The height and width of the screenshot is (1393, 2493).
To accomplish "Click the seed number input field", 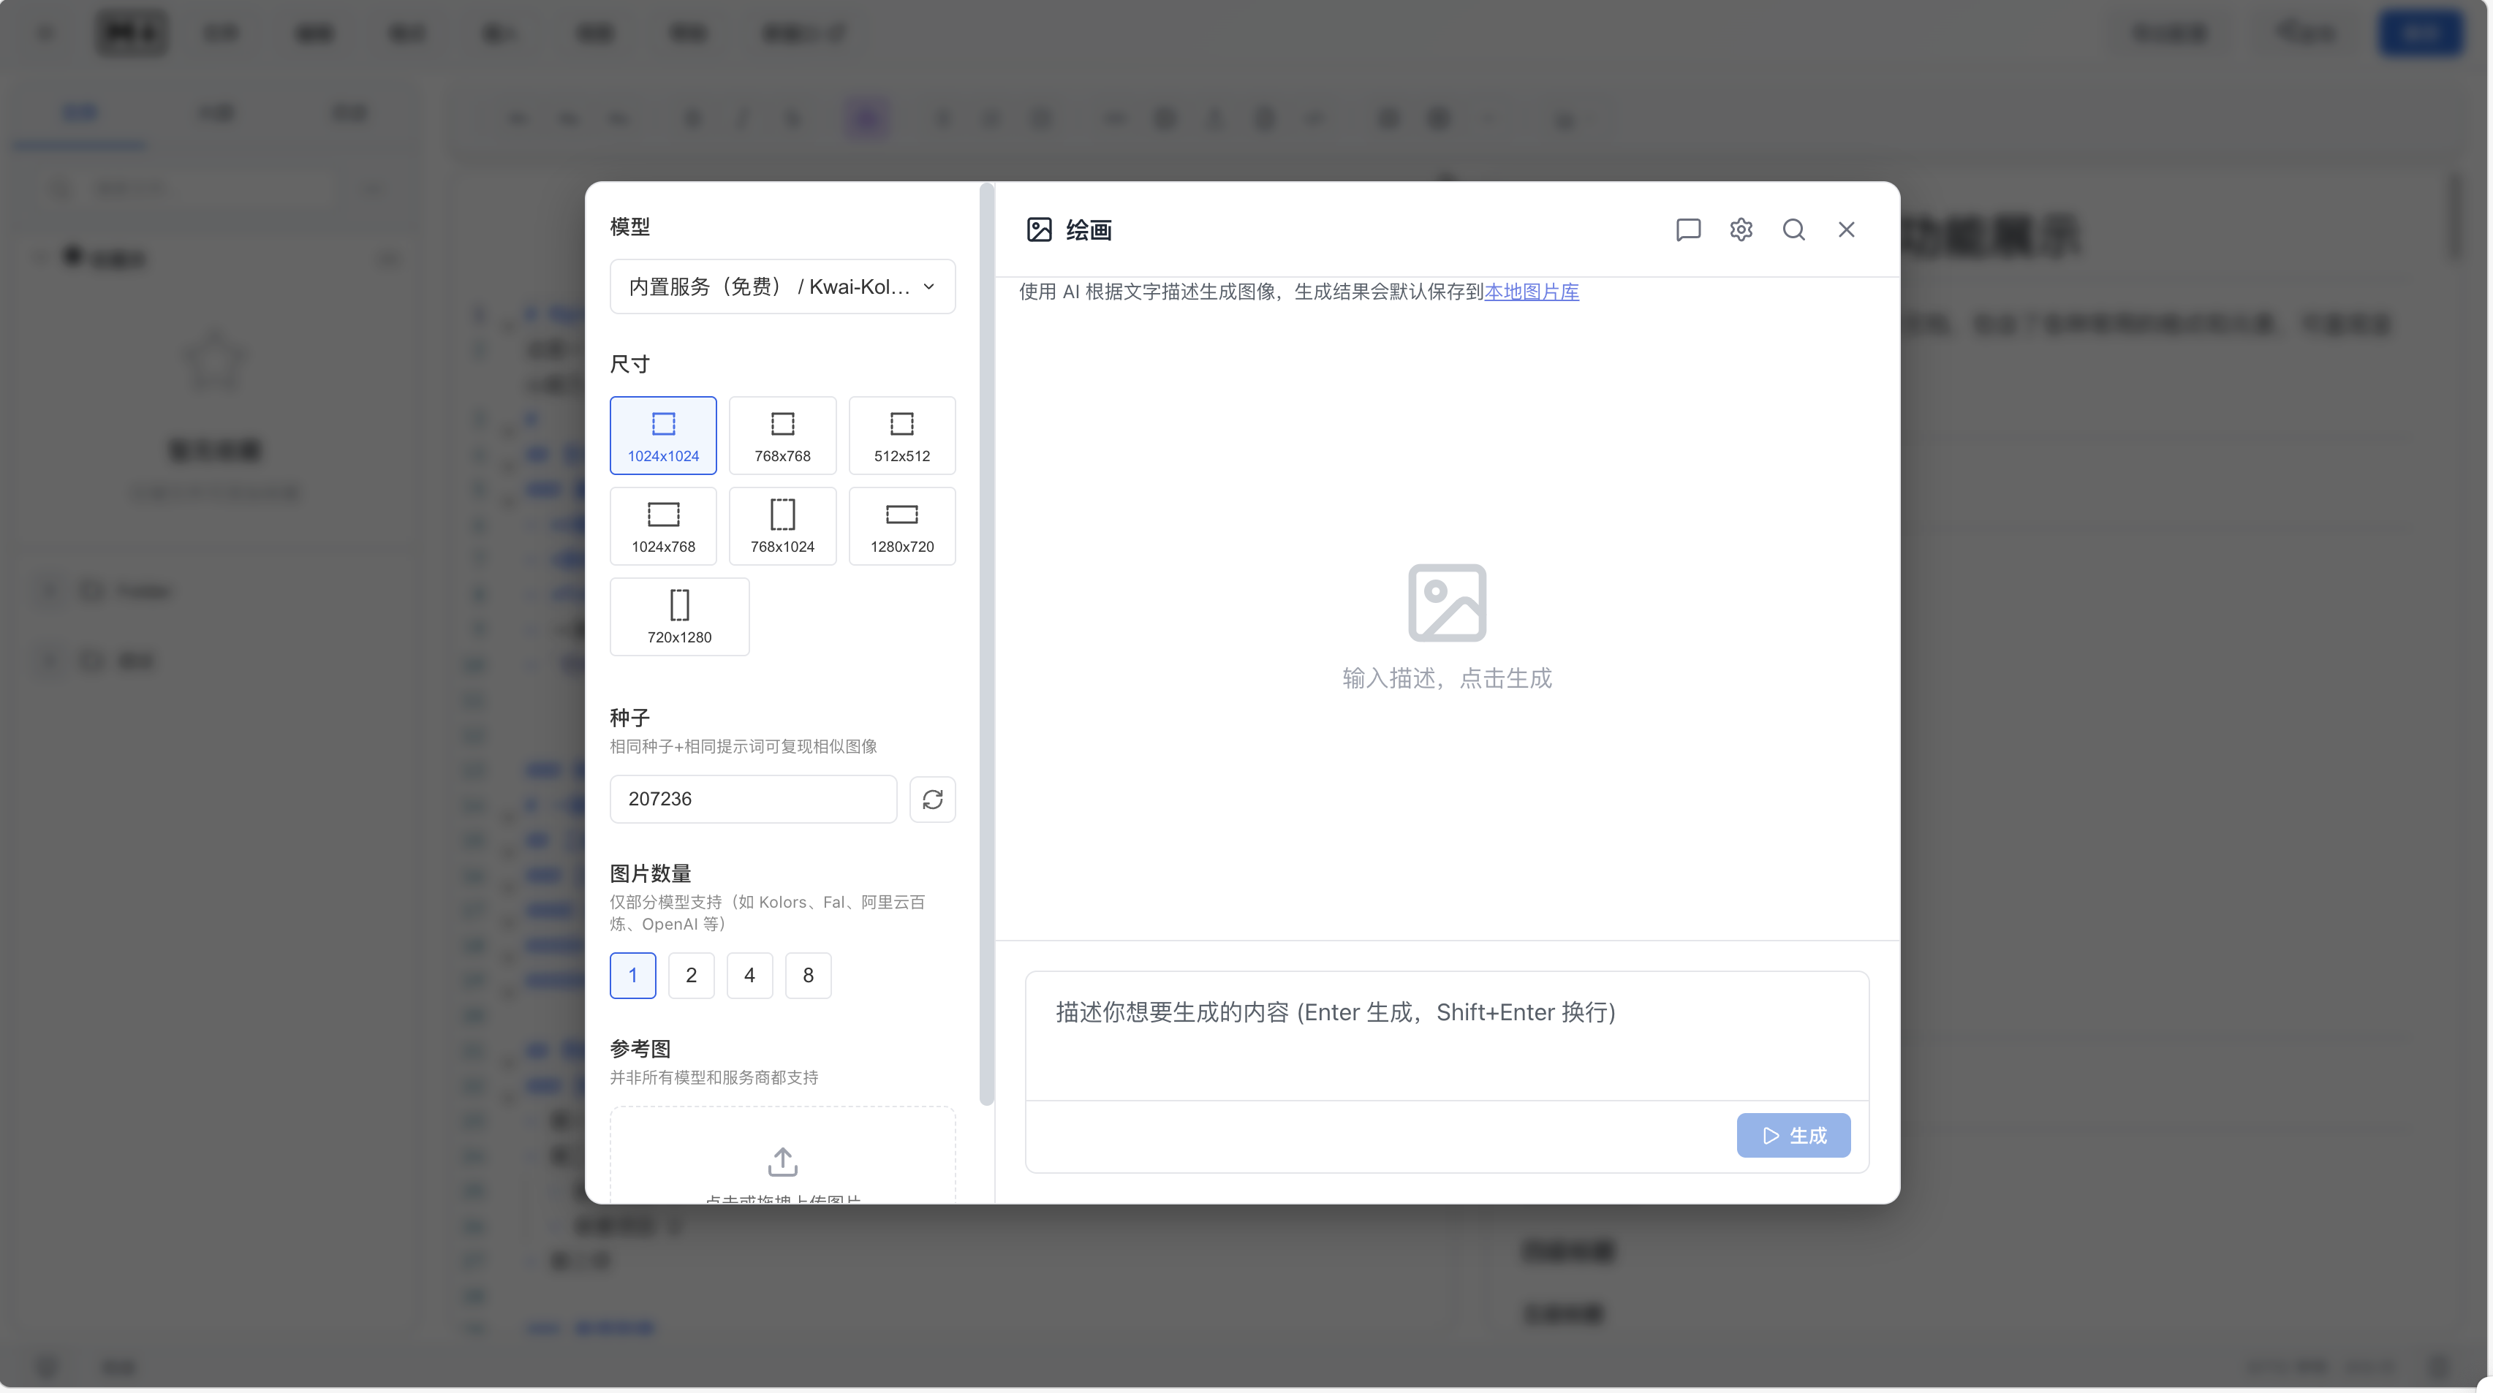I will point(753,799).
